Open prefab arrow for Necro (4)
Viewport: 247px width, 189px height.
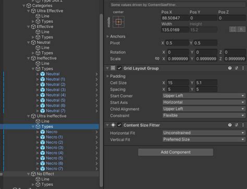(96, 153)
